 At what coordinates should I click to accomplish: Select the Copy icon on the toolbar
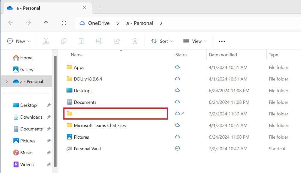point(63,41)
